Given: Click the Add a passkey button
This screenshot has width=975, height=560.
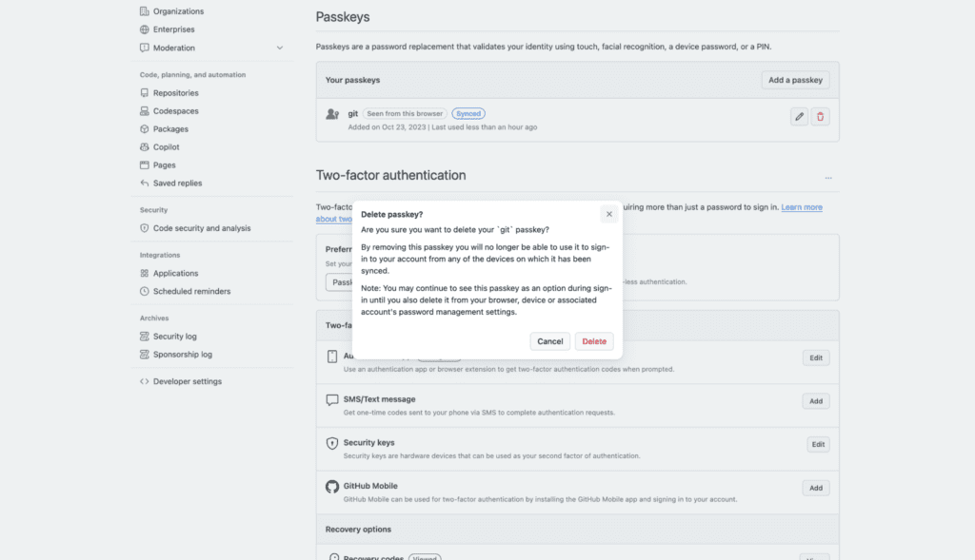Looking at the screenshot, I should (795, 80).
